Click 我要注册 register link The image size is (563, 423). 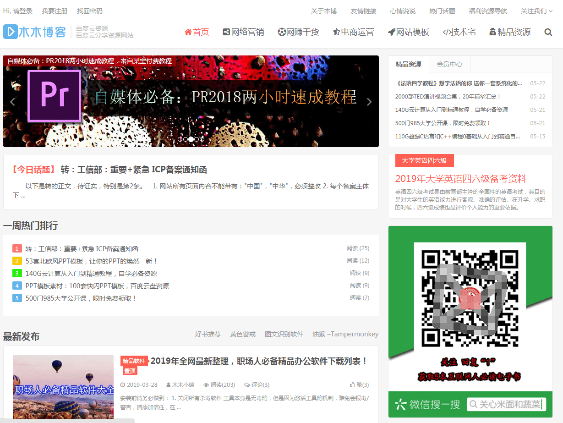click(x=55, y=11)
